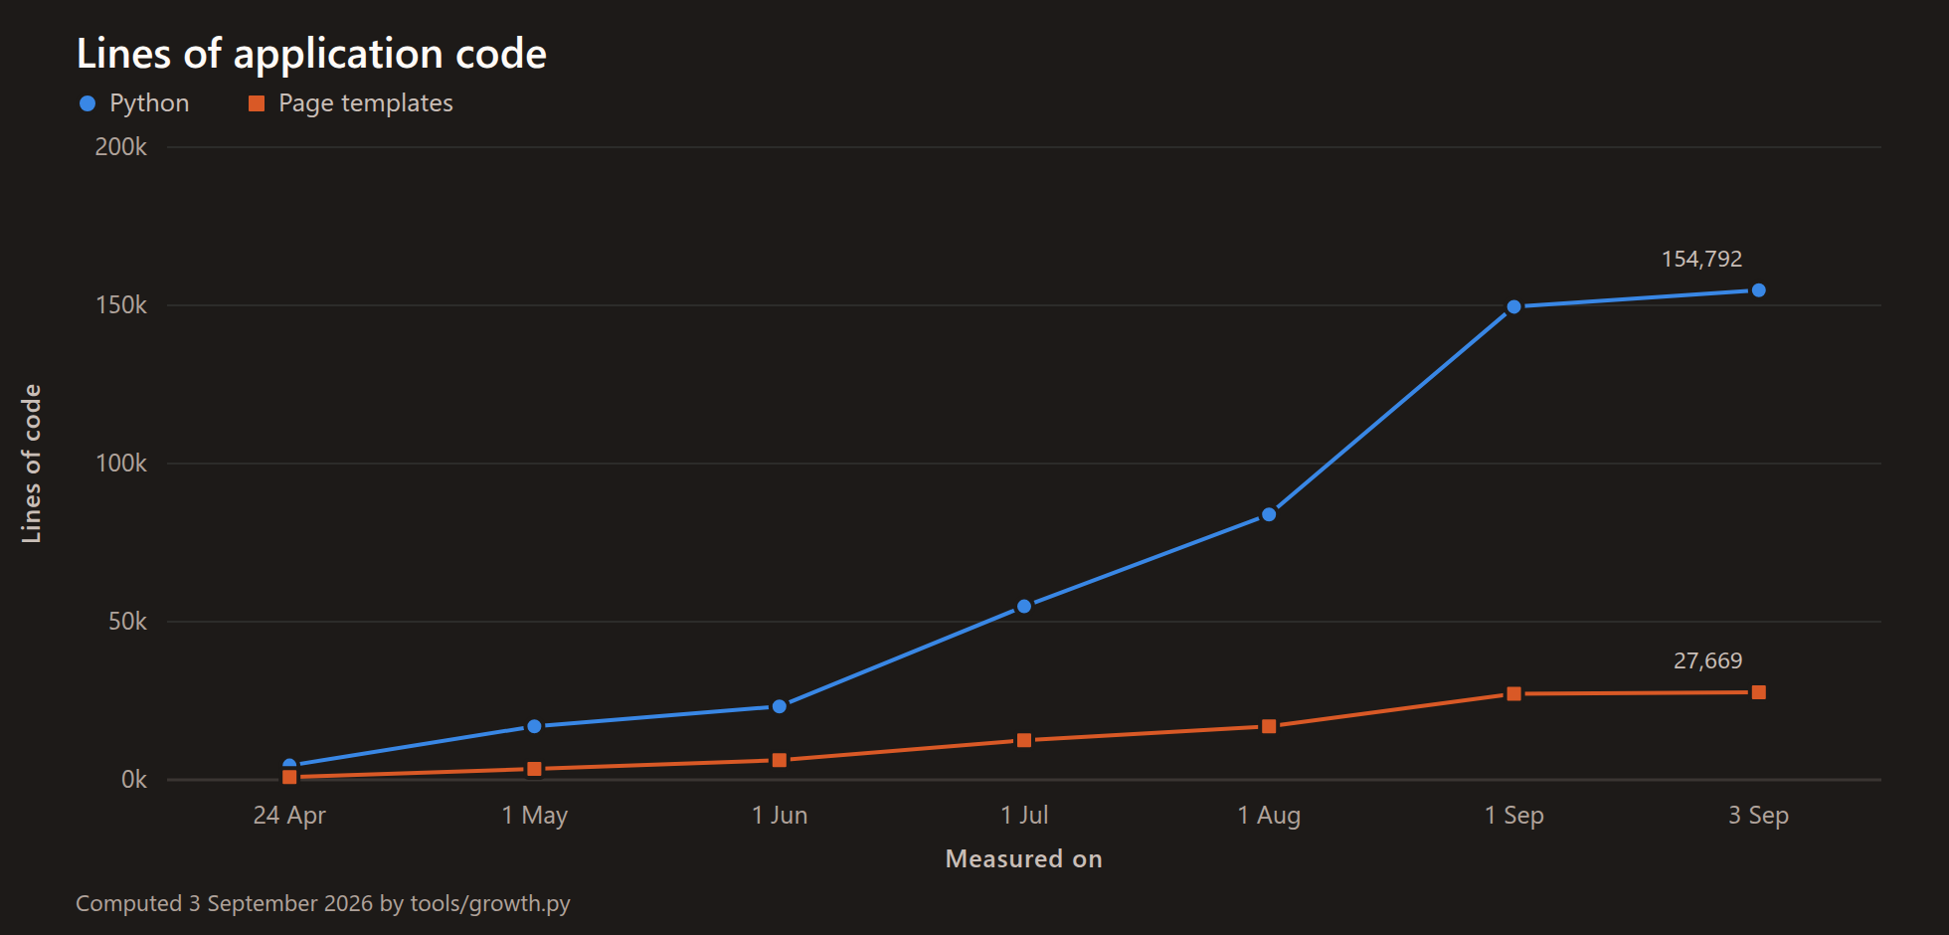This screenshot has width=1949, height=935.
Task: Select Page templates marker at 1 Aug
Action: [x=1269, y=726]
